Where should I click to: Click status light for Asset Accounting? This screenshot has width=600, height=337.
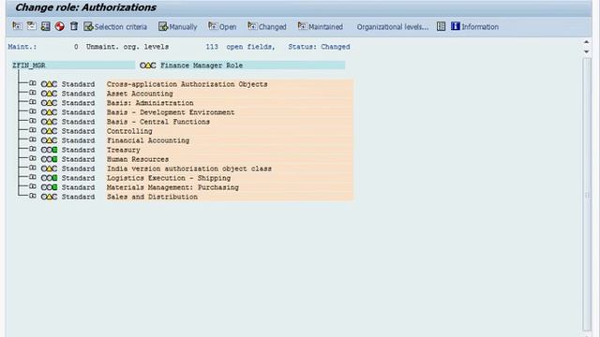[49, 94]
